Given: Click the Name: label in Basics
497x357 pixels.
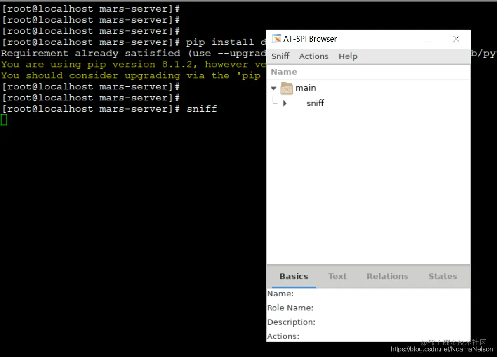Looking at the screenshot, I should tap(280, 294).
